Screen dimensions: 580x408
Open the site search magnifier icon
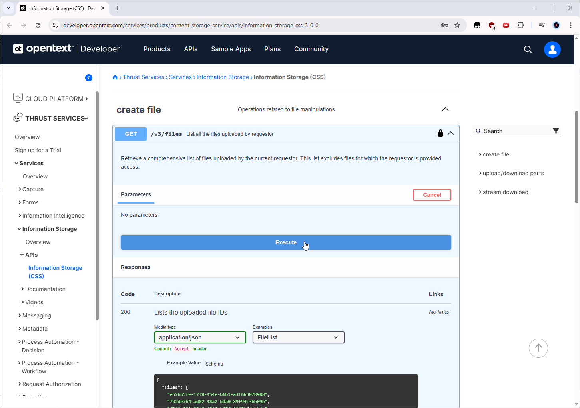tap(528, 50)
